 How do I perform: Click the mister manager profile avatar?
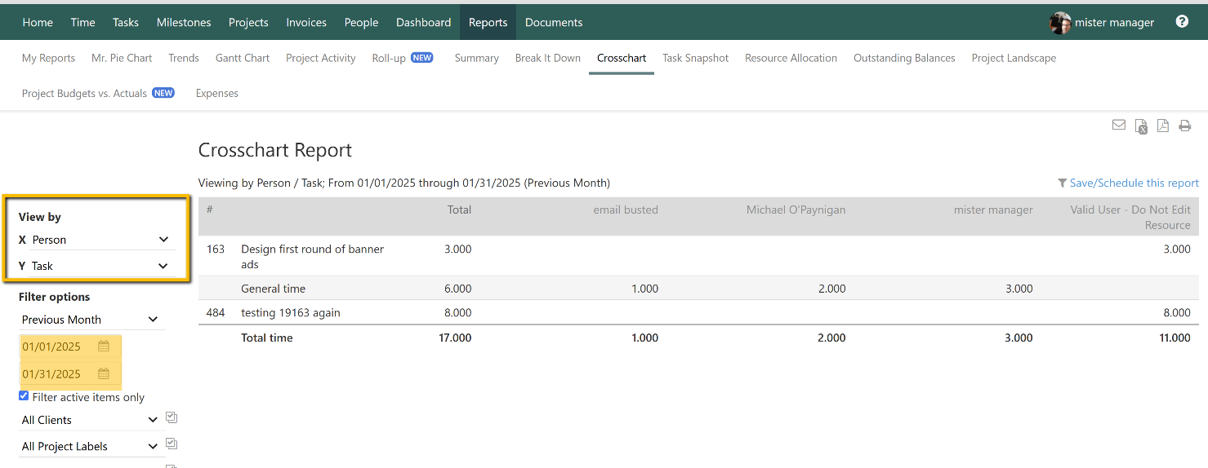click(x=1060, y=23)
